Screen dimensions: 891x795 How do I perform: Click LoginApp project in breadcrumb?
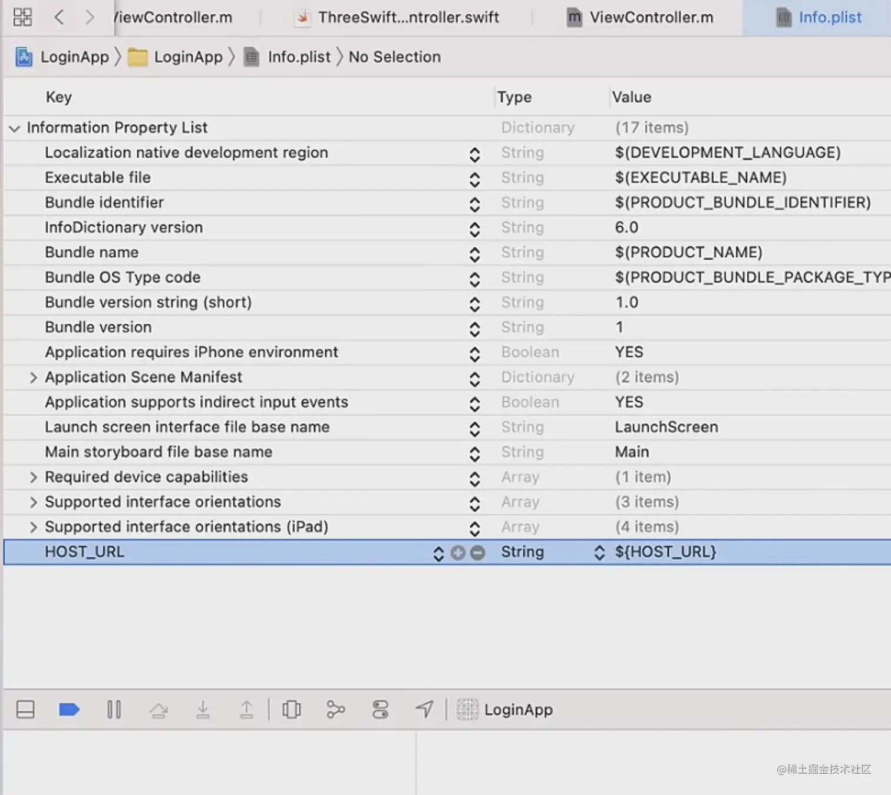click(x=62, y=57)
